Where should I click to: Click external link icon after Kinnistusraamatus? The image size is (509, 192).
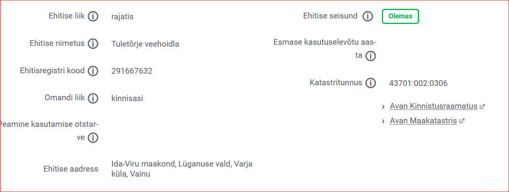click(x=482, y=106)
